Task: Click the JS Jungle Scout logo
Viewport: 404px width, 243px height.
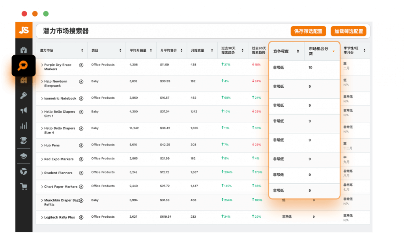Action: pyautogui.click(x=24, y=30)
